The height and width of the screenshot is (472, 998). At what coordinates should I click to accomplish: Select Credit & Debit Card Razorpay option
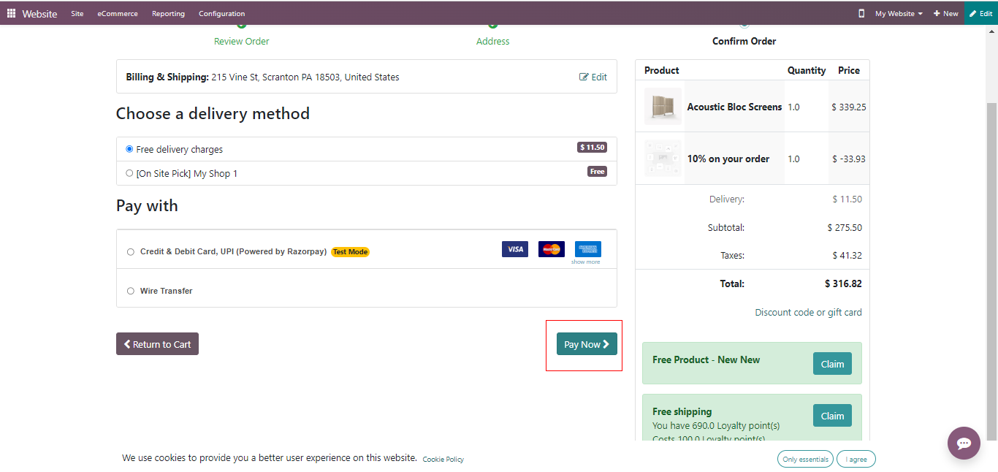coord(131,252)
